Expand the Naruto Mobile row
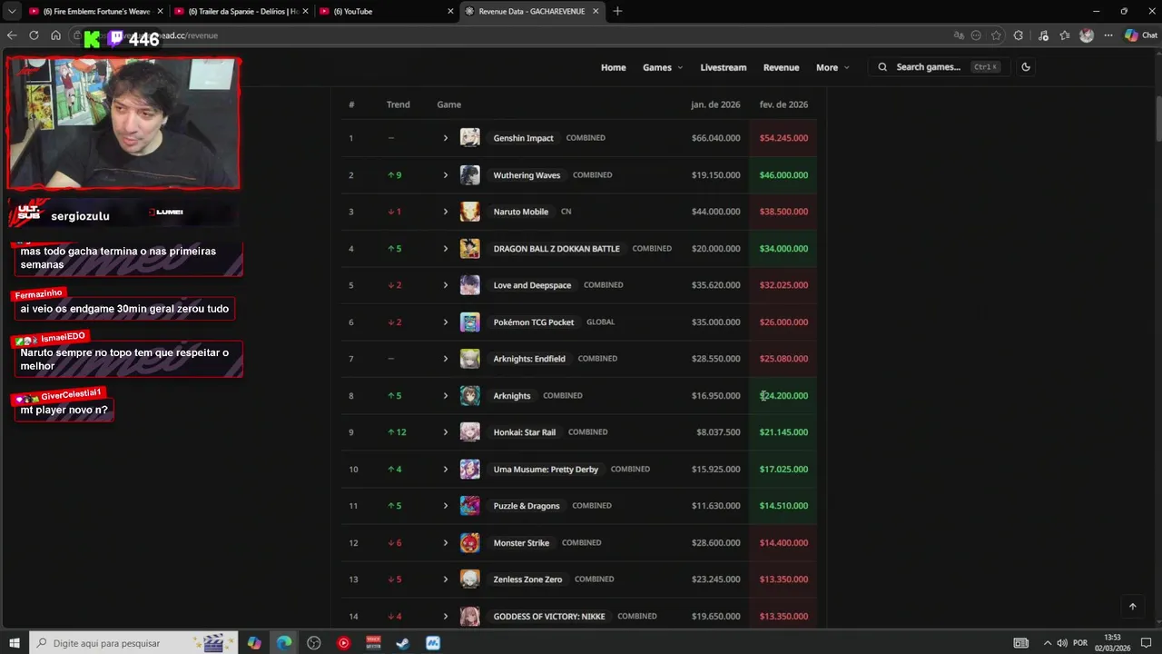1162x654 pixels. point(445,212)
